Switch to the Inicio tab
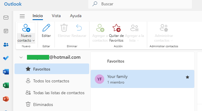 38,16
